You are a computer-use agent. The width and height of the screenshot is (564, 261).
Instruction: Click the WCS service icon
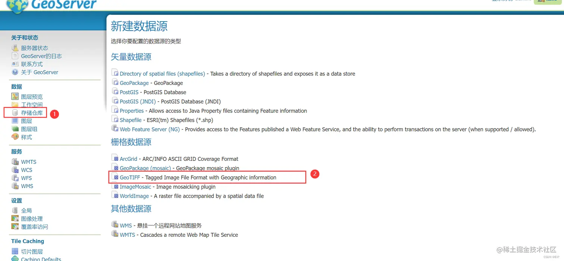pos(15,170)
